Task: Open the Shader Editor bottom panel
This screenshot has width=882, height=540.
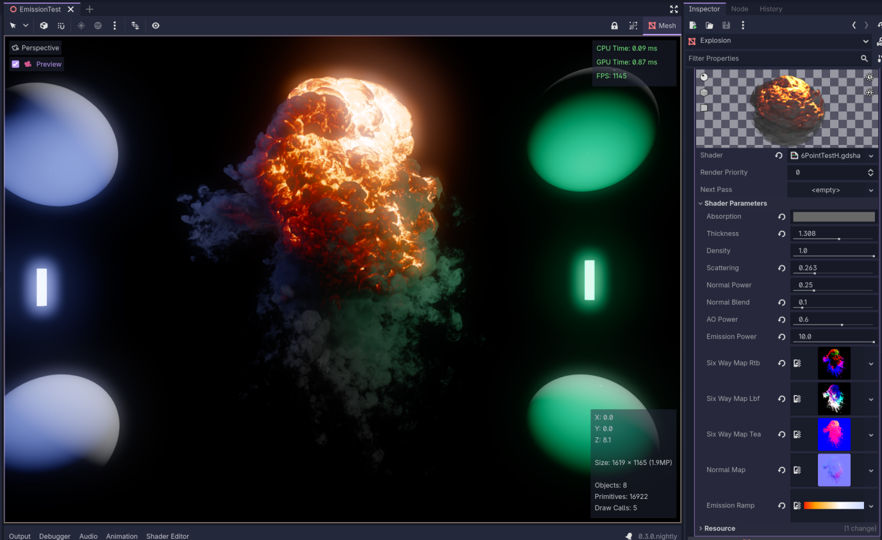Action: click(167, 536)
